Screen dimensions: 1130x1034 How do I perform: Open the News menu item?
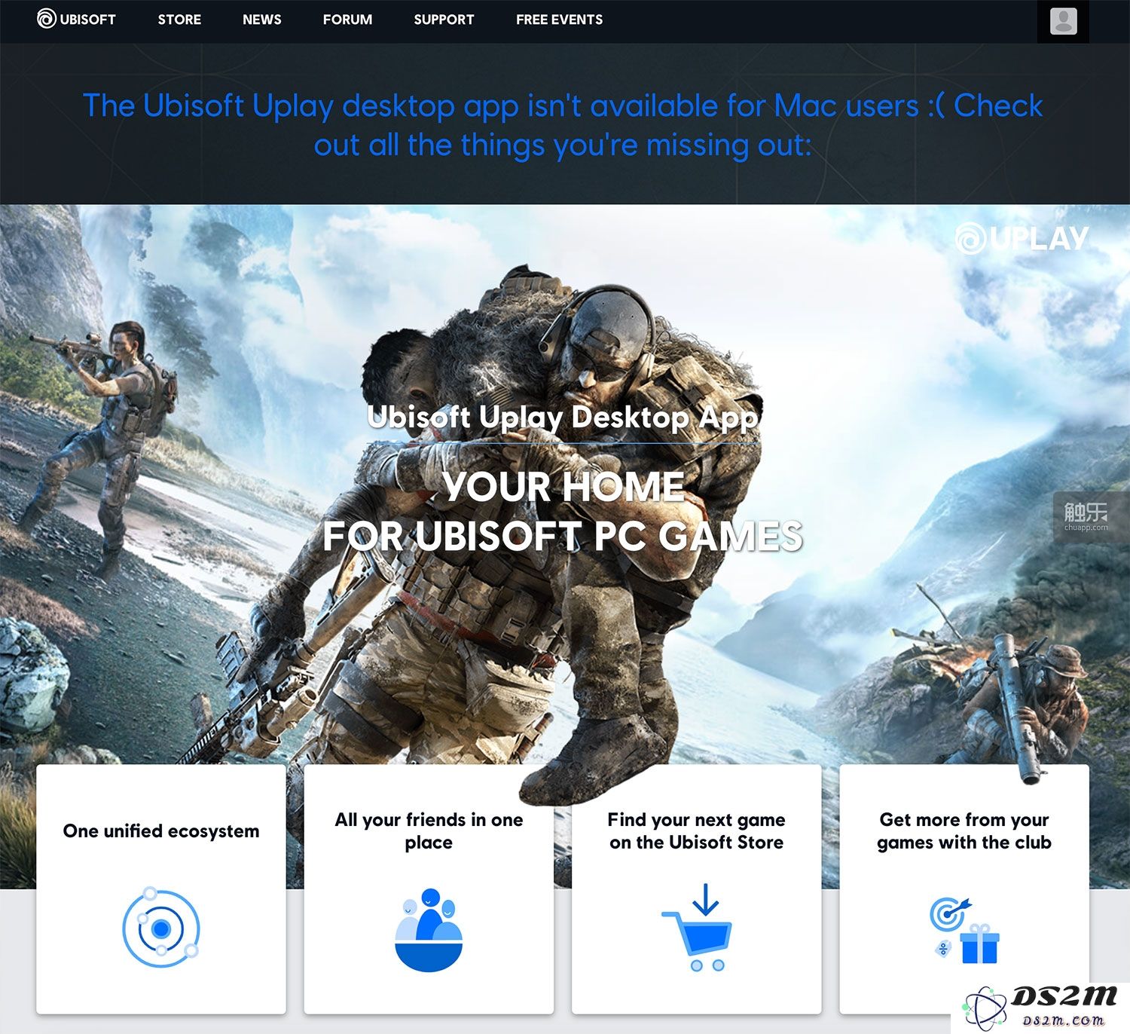pos(261,20)
